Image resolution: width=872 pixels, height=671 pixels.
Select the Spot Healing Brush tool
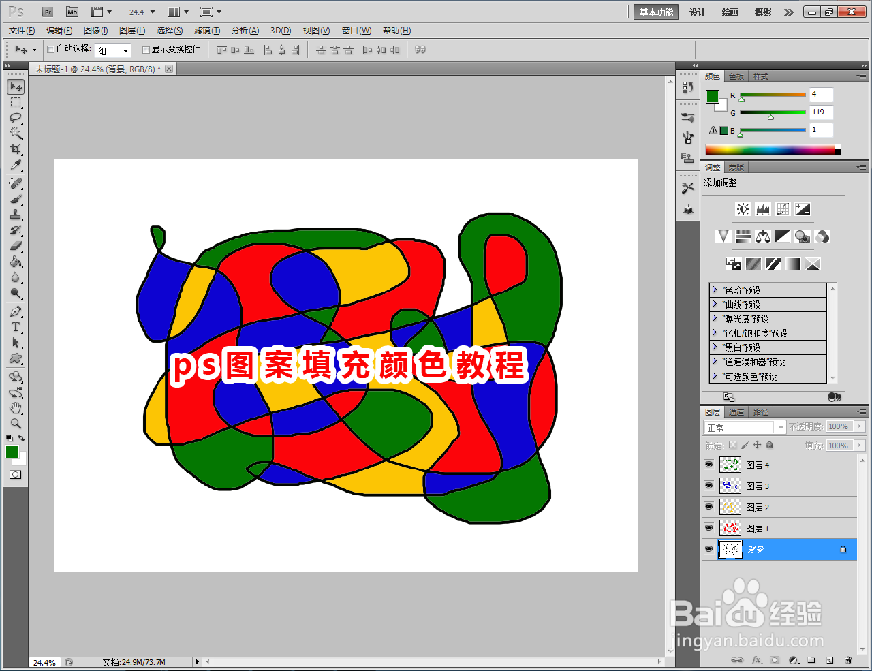16,183
